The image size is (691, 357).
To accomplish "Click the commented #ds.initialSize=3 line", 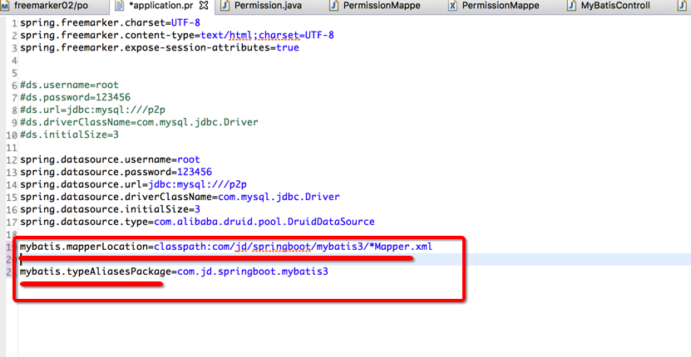I will 69,134.
